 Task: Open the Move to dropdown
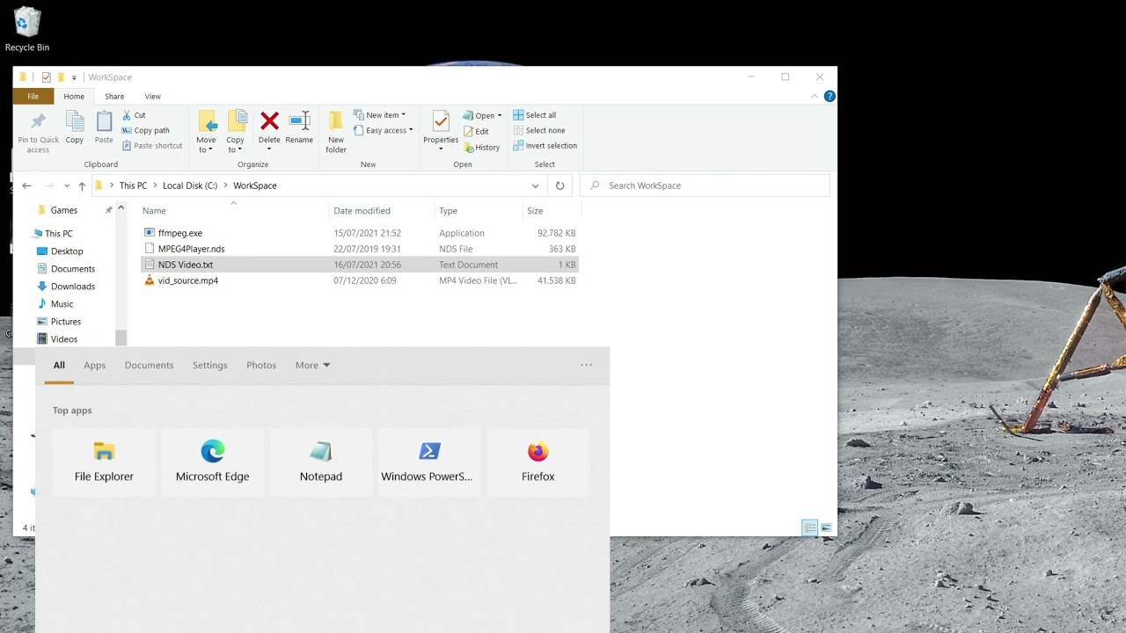point(206,144)
